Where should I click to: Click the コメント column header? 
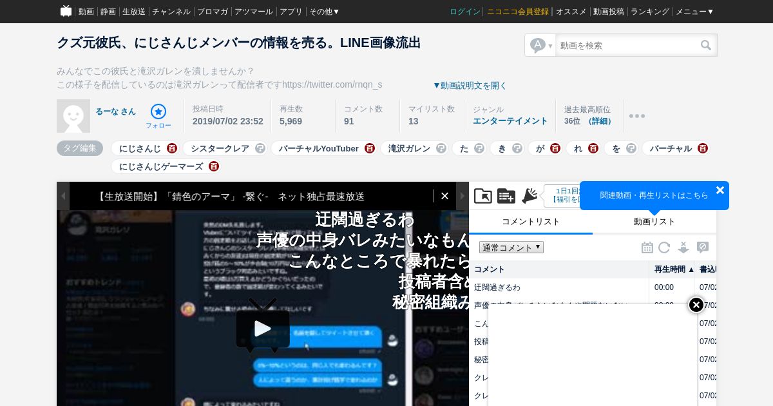[x=559, y=269]
